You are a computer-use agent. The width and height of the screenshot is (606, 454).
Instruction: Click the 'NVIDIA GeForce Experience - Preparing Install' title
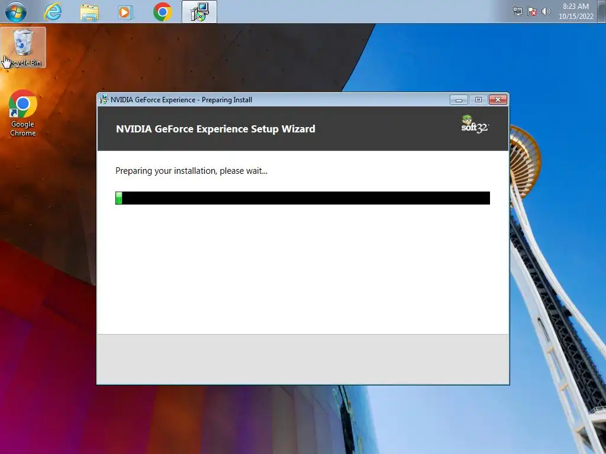(x=181, y=100)
